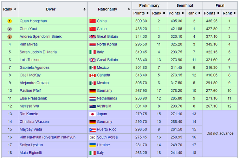The height and width of the screenshot is (158, 239).
Task: Click the gold medal rank 1 icon
Action: pos(9,21)
